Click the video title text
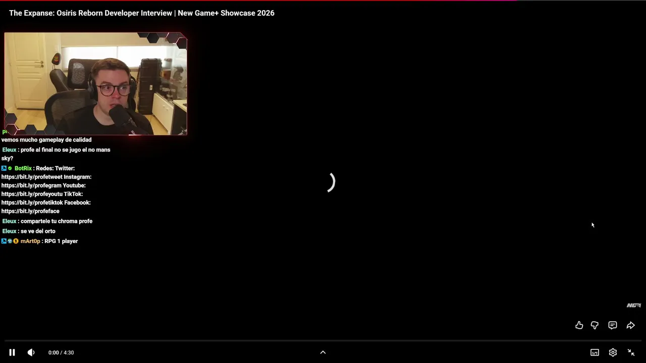Viewport: 646px width, 363px height. tap(142, 13)
